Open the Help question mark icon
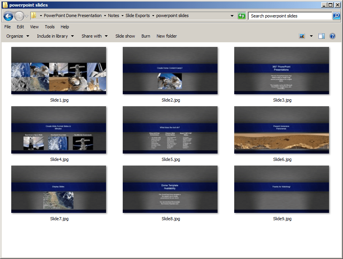The width and height of the screenshot is (343, 259). tap(333, 36)
